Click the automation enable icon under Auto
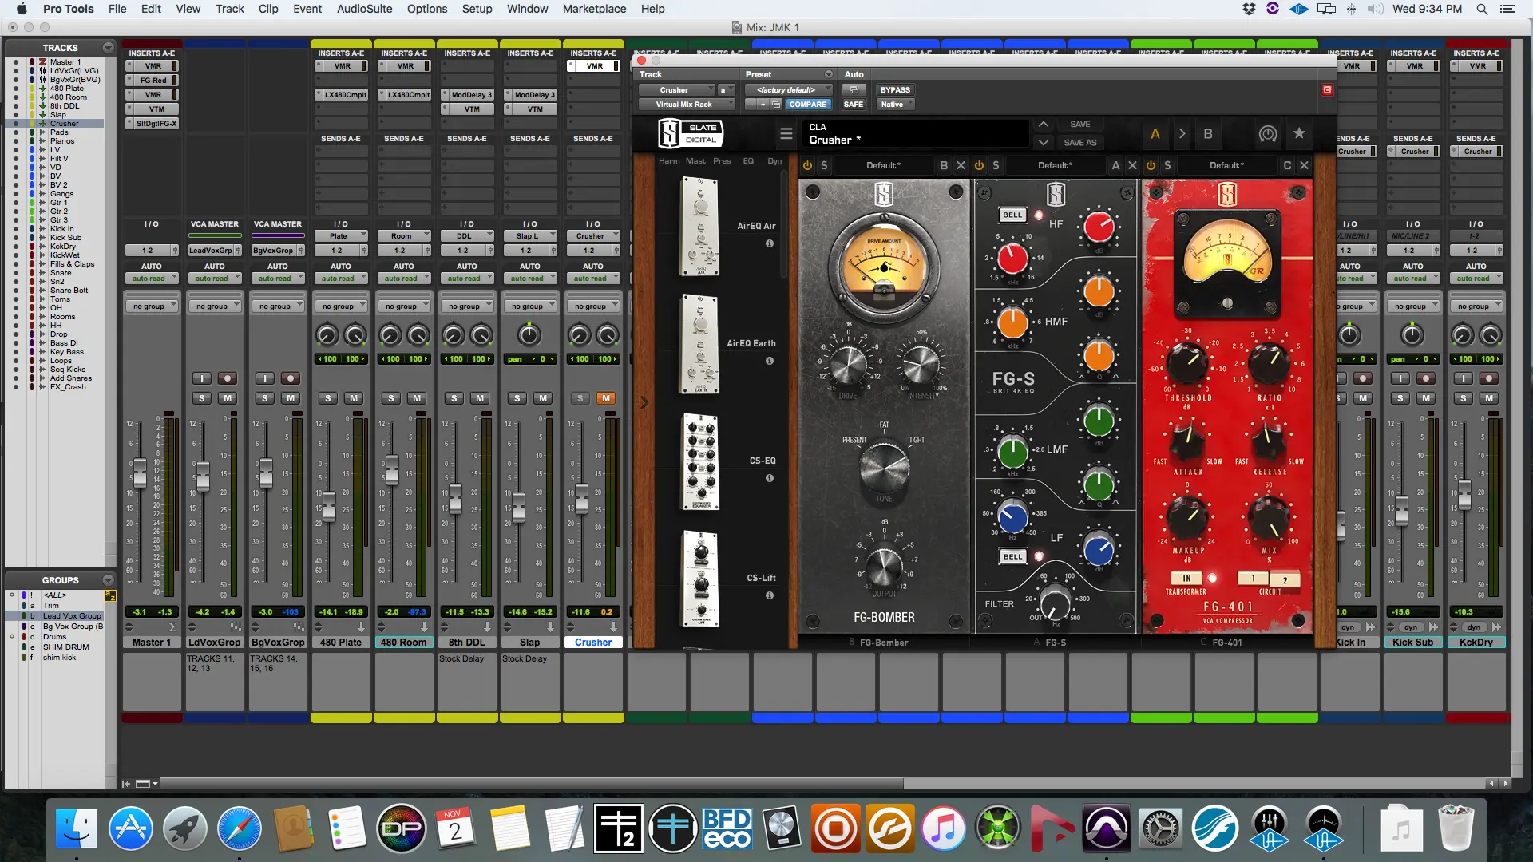Image resolution: width=1533 pixels, height=862 pixels. point(854,90)
